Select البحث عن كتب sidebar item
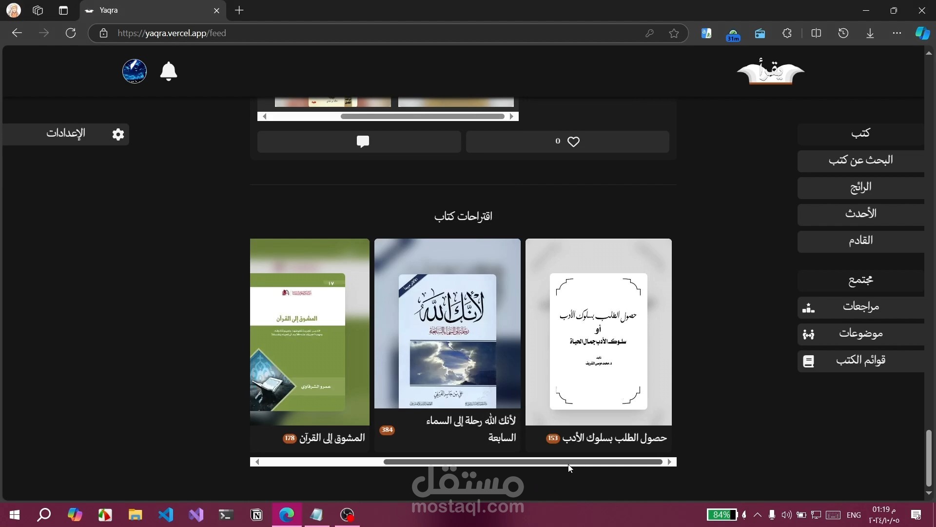The height and width of the screenshot is (527, 936). 860,160
